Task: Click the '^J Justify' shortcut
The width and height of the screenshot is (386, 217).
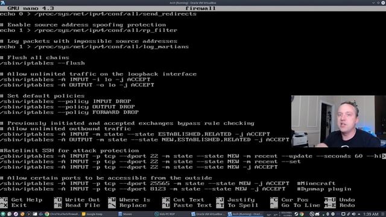Action: [235, 200]
